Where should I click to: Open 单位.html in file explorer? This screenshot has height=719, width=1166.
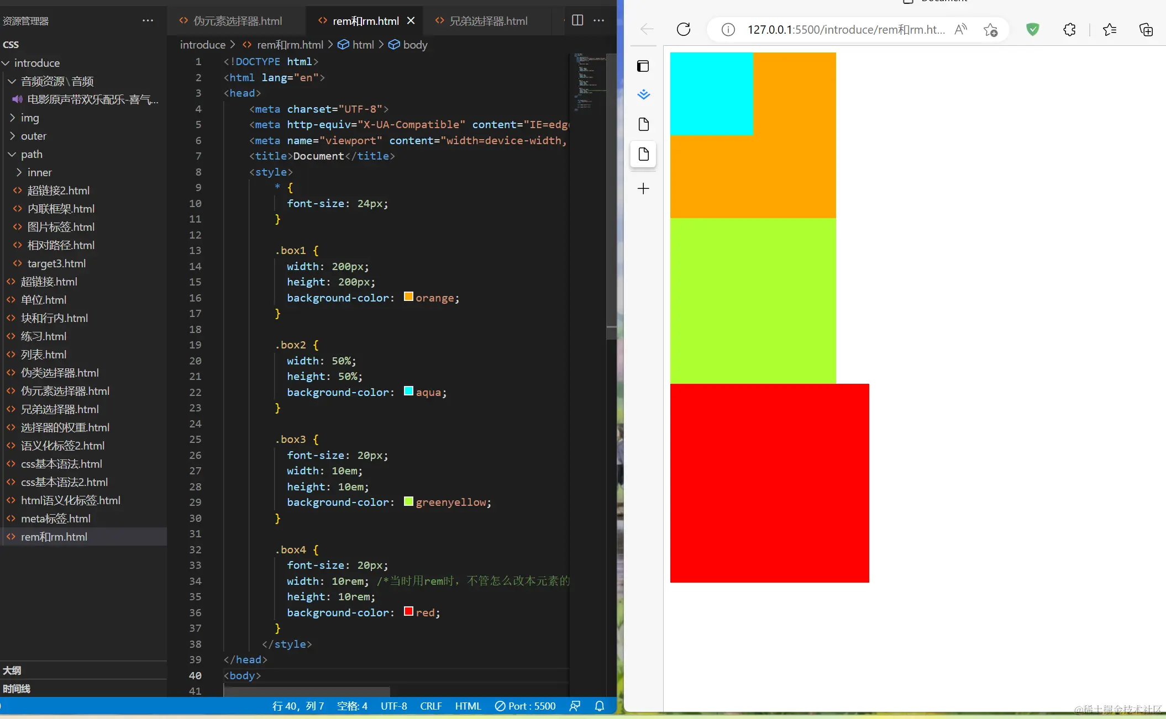click(x=43, y=300)
